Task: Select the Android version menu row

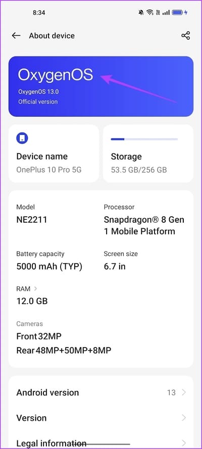Action: pos(101,392)
